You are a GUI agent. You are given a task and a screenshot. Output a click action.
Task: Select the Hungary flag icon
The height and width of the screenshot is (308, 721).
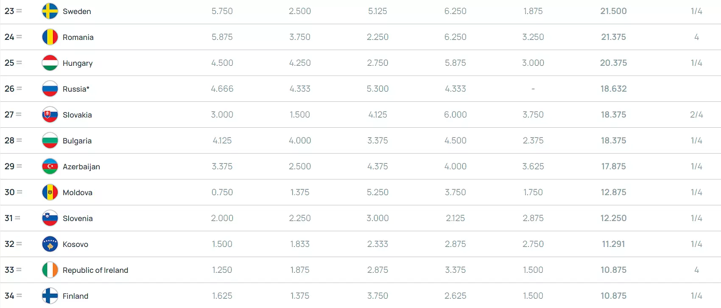tap(50, 63)
